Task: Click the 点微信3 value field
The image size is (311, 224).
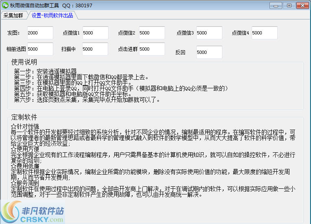Action: coord(209,33)
